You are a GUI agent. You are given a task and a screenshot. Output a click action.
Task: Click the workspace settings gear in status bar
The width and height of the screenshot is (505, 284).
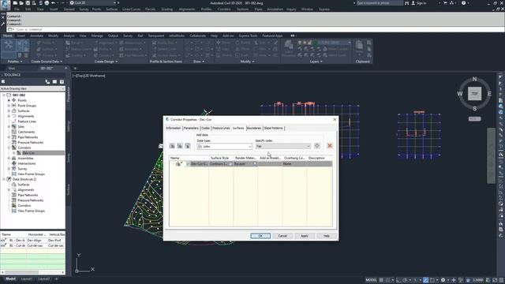pyautogui.click(x=443, y=280)
